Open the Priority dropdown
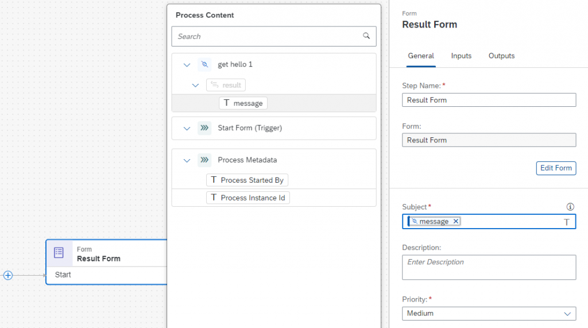 489,314
